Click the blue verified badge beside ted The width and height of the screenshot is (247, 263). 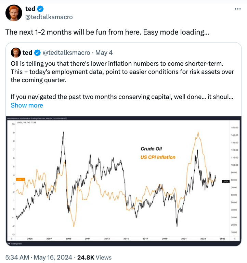pos(40,9)
